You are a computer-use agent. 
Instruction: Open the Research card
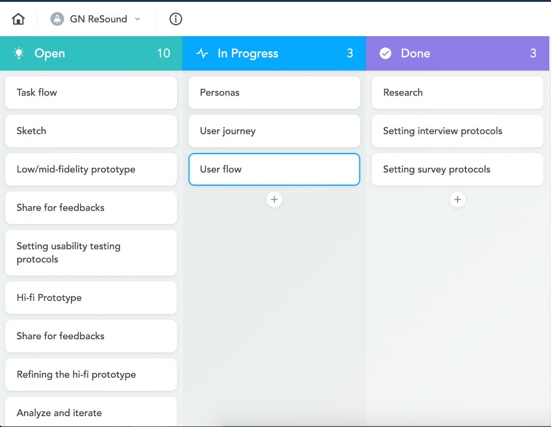pos(457,93)
